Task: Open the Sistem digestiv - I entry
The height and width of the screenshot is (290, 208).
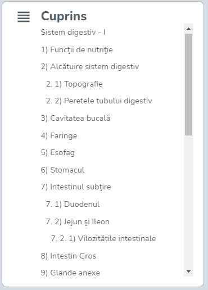Action: tap(73, 32)
